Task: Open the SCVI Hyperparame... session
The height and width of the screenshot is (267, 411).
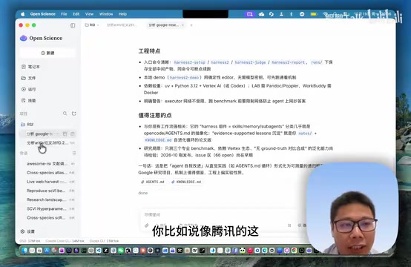Action: [x=47, y=209]
